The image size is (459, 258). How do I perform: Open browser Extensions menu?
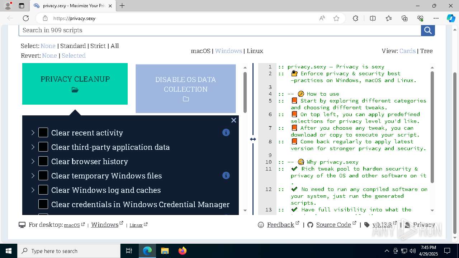tap(355, 18)
